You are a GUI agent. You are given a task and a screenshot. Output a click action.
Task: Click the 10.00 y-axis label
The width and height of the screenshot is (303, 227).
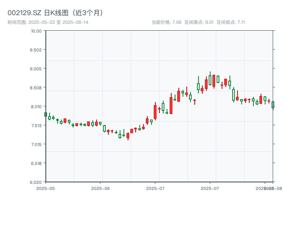point(36,31)
